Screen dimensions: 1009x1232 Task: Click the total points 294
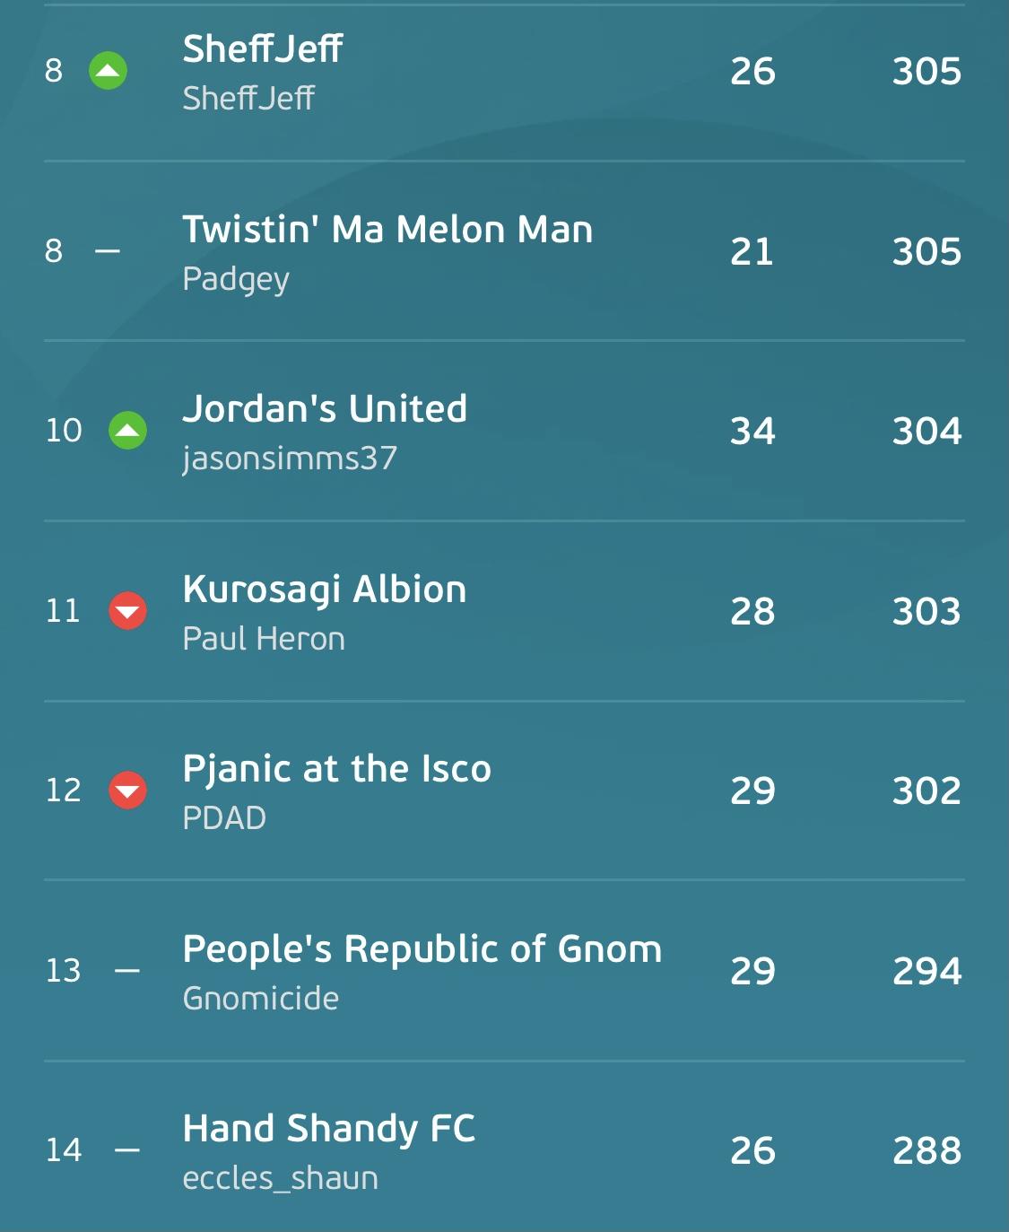[x=926, y=971]
